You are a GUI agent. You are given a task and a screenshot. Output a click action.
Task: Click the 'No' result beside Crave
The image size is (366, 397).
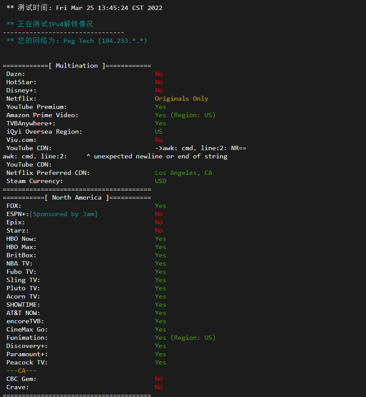point(159,387)
